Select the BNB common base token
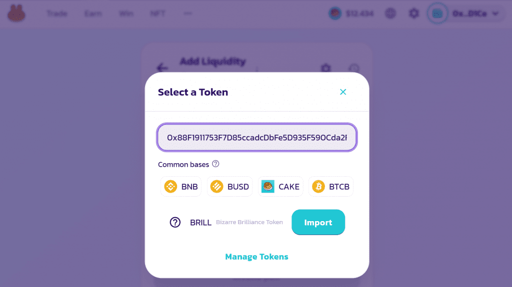Image resolution: width=512 pixels, height=287 pixels. pyautogui.click(x=181, y=187)
